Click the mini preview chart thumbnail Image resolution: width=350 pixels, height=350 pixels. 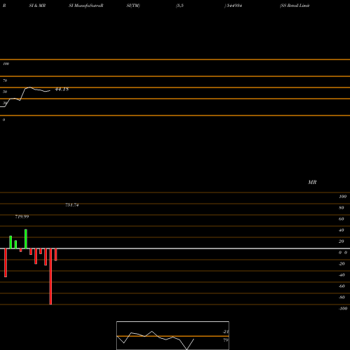point(173,335)
